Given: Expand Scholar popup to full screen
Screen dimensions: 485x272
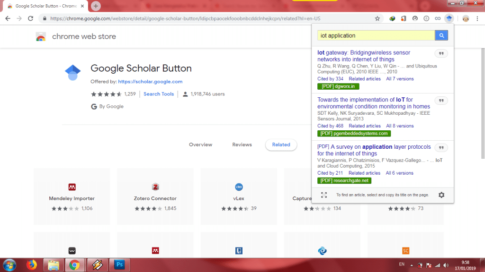Looking at the screenshot, I should (x=324, y=195).
